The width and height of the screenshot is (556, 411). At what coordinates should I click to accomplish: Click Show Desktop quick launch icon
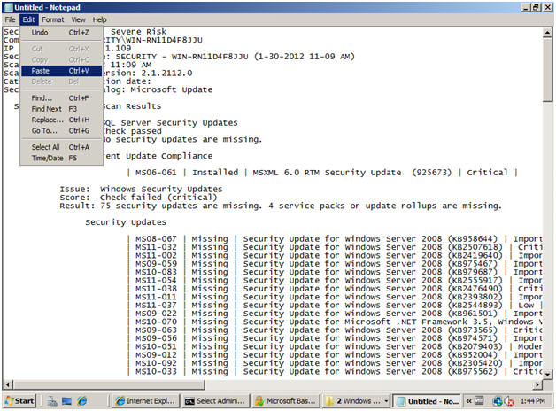[66, 401]
